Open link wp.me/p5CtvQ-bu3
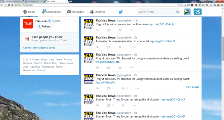 tap(162, 41)
